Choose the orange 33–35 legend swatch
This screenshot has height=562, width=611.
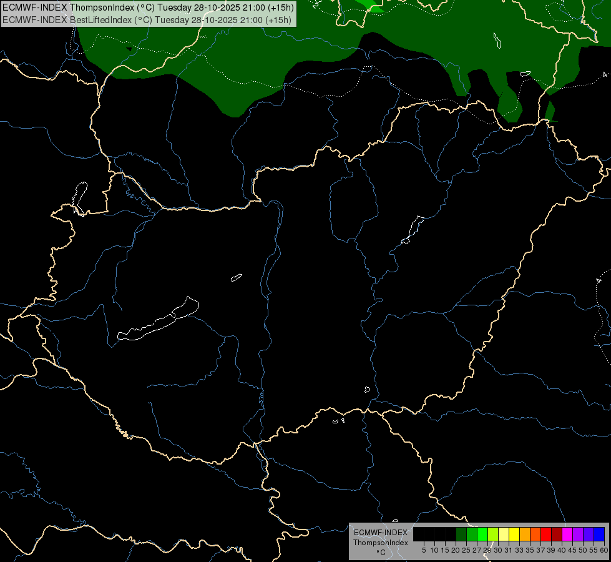coord(525,535)
